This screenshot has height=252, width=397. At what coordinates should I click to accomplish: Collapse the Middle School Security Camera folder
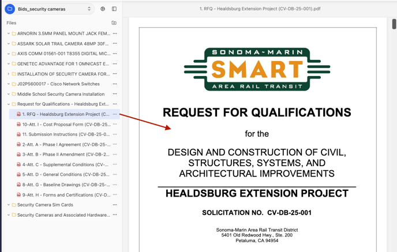click(x=8, y=94)
